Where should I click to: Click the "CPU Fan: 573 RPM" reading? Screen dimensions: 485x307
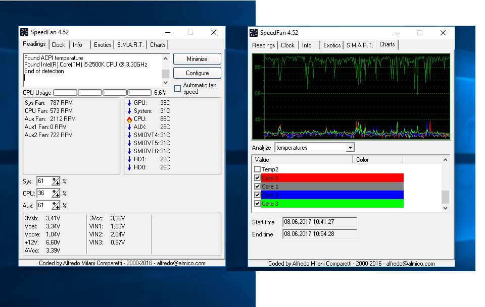click(x=48, y=111)
